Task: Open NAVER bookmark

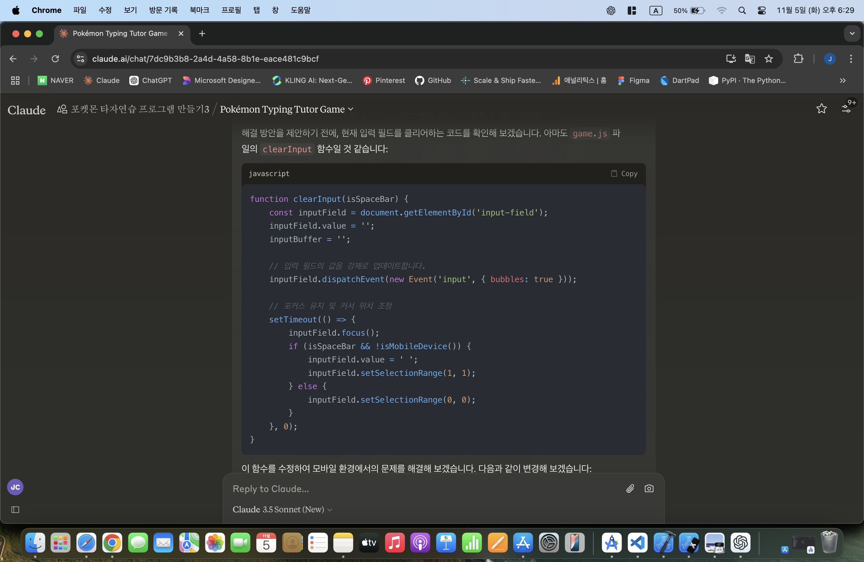Action: (x=56, y=81)
